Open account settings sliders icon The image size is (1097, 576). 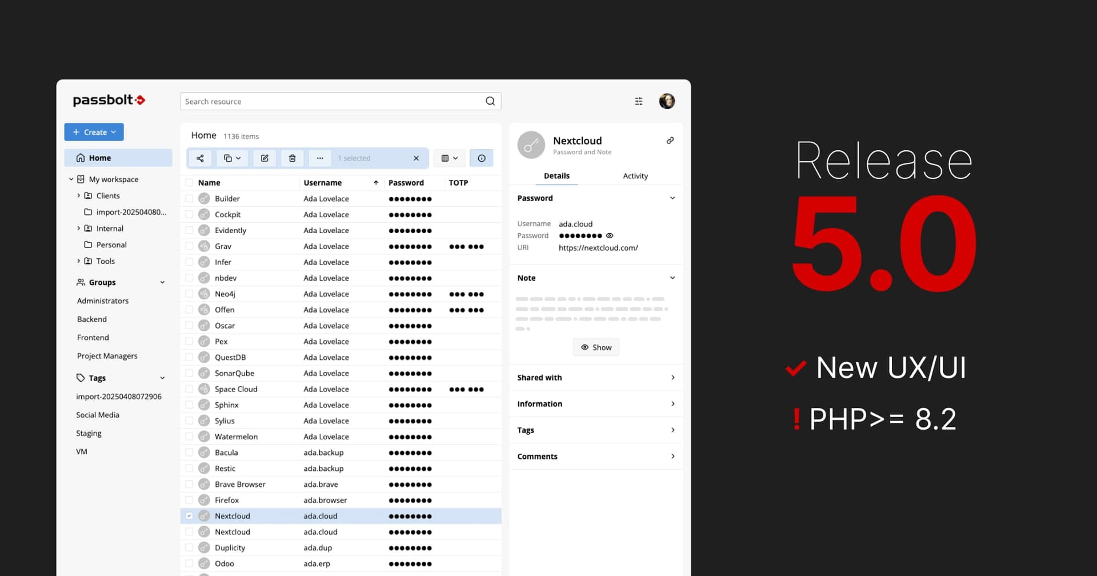[638, 101]
